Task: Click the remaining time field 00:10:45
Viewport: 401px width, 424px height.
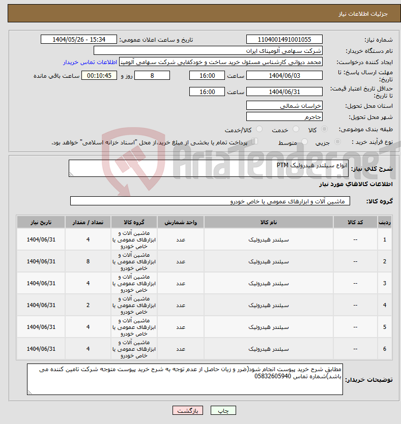Action: 99,75
